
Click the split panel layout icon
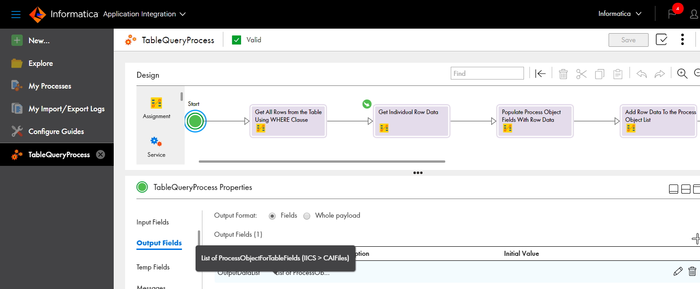686,189
